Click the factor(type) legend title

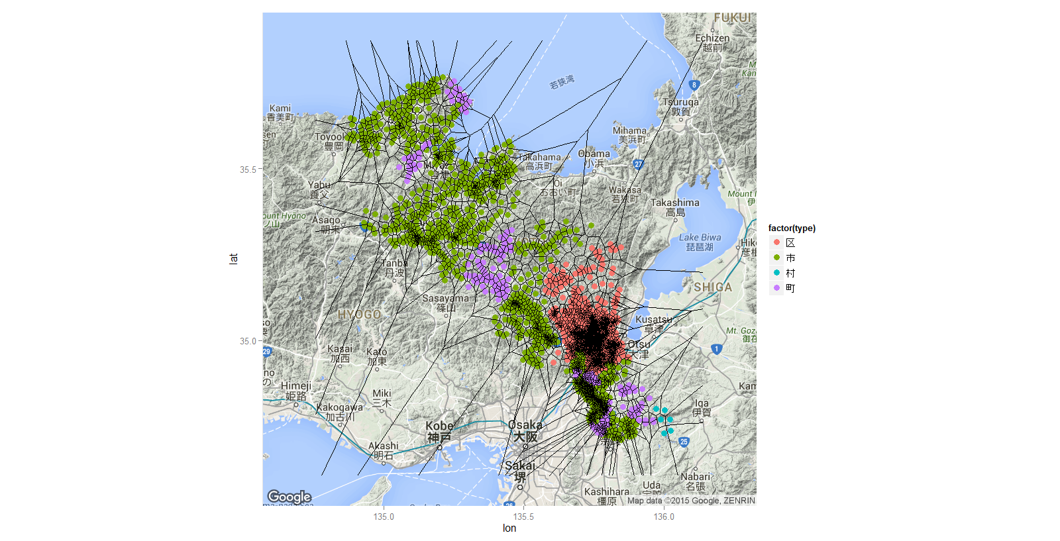tap(792, 228)
